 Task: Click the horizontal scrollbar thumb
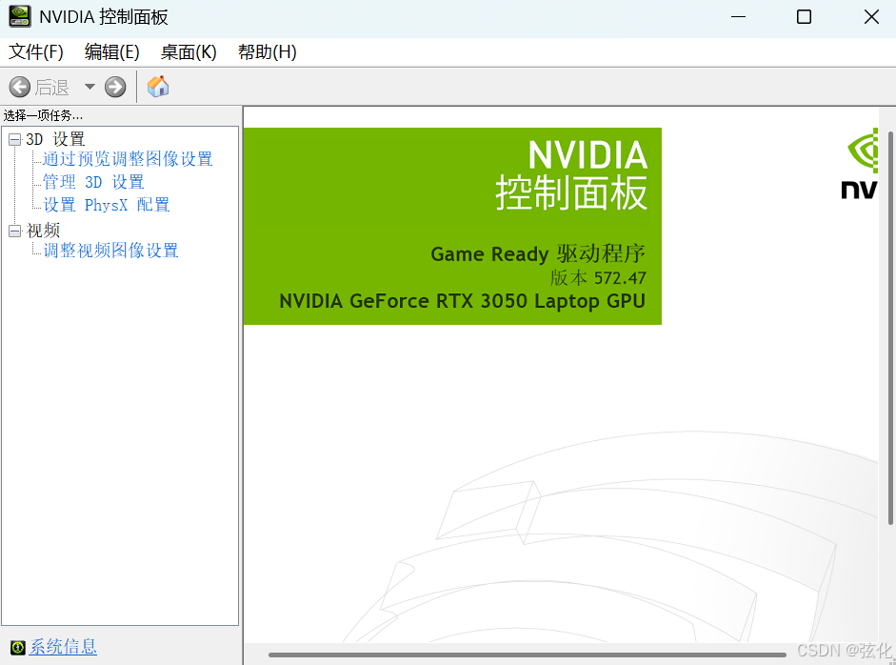(527, 655)
